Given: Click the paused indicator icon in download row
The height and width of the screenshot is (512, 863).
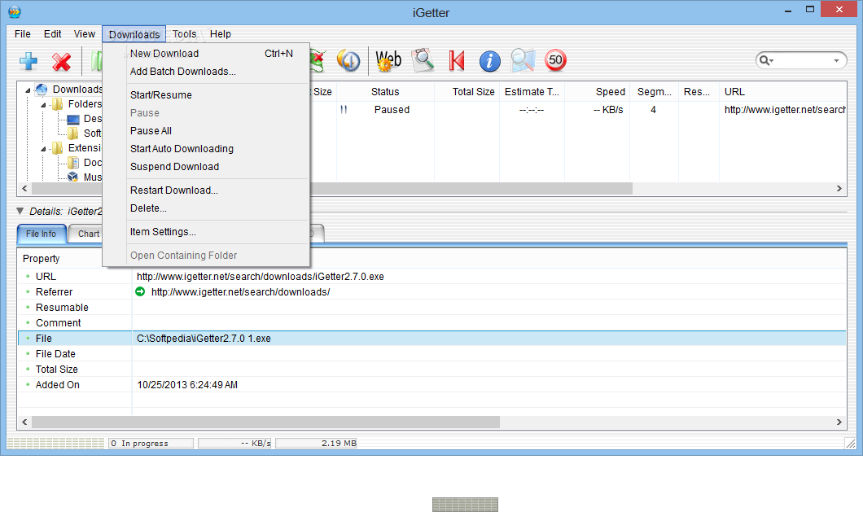Looking at the screenshot, I should (344, 110).
